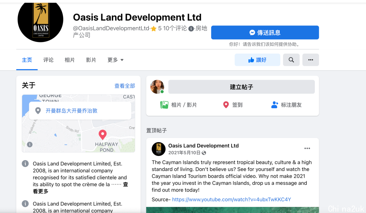Click the 开曼群岛大开曼乔治敦 address link
This screenshot has height=213, width=366.
(x=72, y=111)
